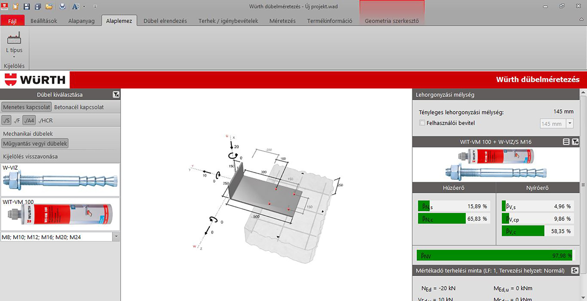The width and height of the screenshot is (587, 301).
Task: Click the L típus base plate icon
Action: (x=14, y=38)
